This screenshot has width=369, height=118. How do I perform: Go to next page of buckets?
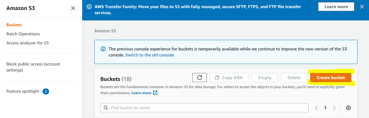(x=334, y=108)
